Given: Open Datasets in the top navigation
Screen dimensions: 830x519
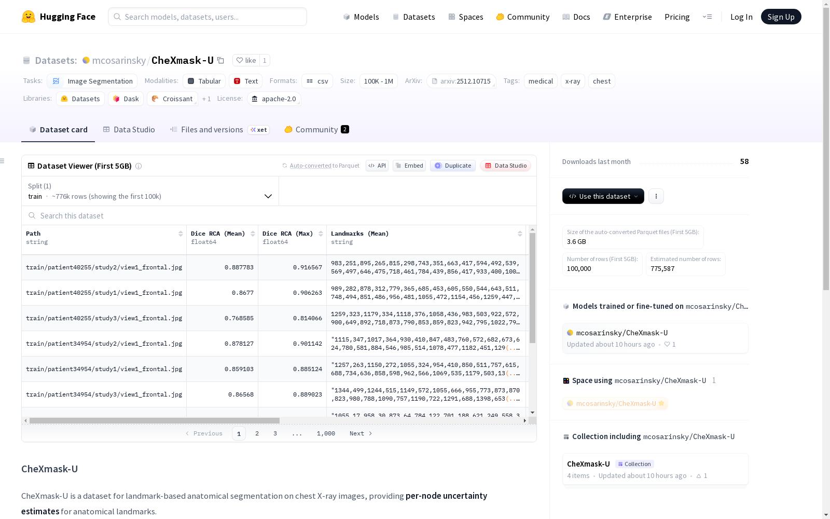Looking at the screenshot, I should 413,17.
